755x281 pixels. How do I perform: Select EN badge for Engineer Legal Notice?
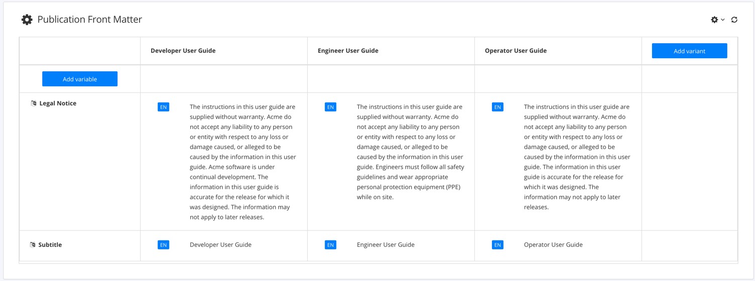point(330,107)
